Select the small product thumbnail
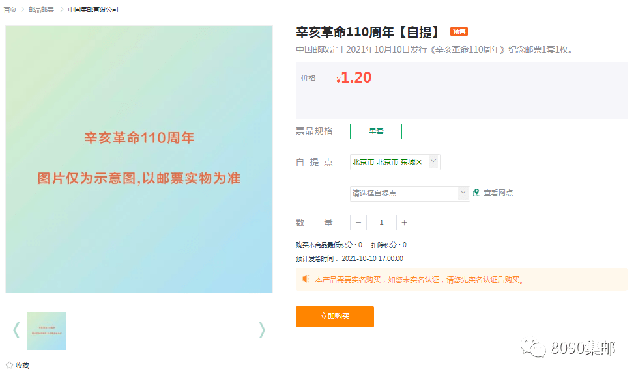The width and height of the screenshot is (636, 376). tap(47, 330)
